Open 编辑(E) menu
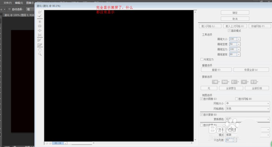 point(19,3)
